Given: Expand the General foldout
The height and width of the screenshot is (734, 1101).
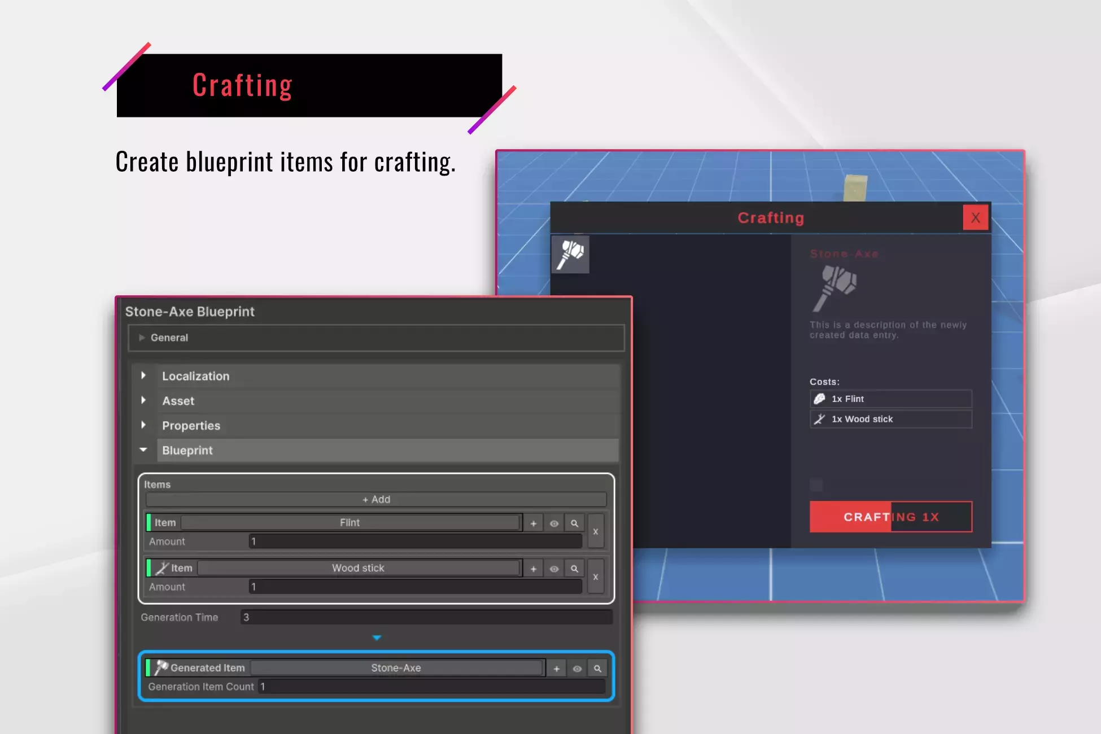Looking at the screenshot, I should click(x=169, y=338).
